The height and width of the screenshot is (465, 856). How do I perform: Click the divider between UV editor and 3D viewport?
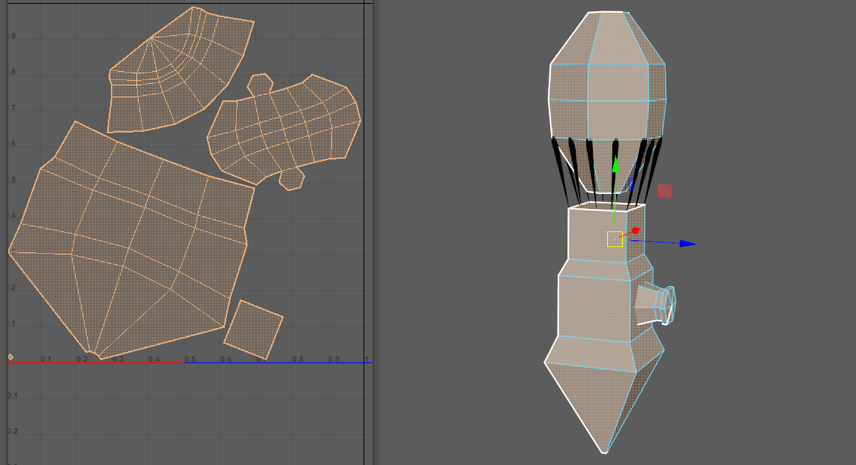[x=374, y=232]
